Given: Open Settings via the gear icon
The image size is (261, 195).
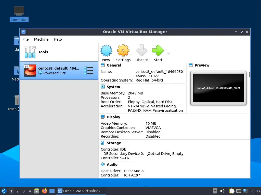Looking at the screenshot, I should pyautogui.click(x=123, y=51).
